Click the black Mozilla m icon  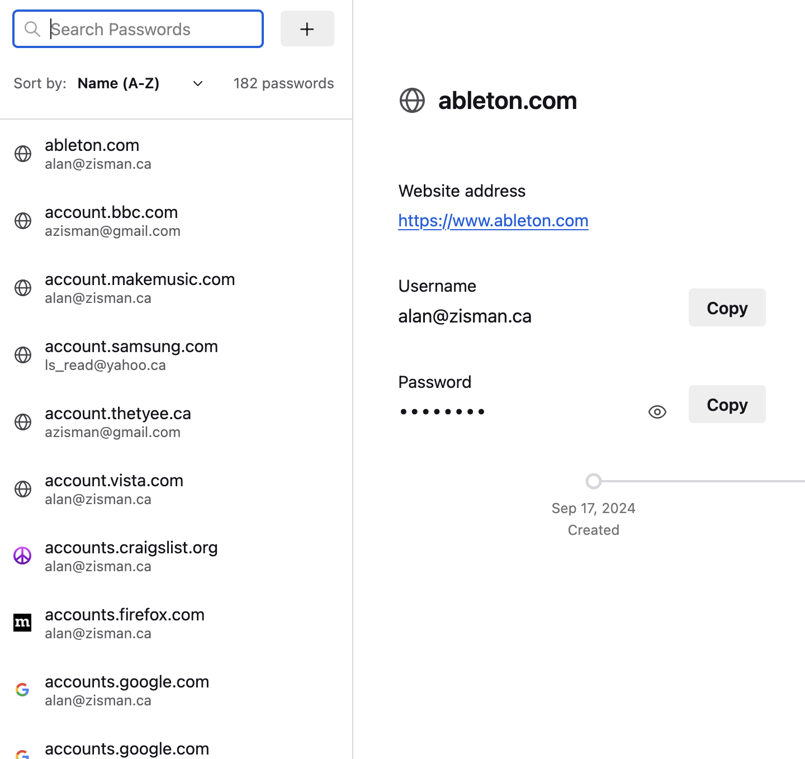coord(22,622)
